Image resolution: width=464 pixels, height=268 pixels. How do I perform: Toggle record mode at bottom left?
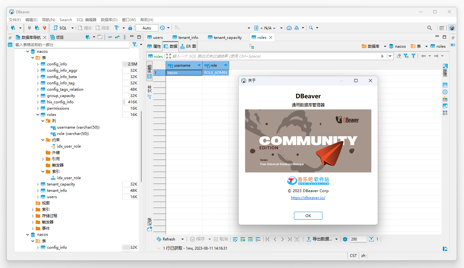point(150,225)
